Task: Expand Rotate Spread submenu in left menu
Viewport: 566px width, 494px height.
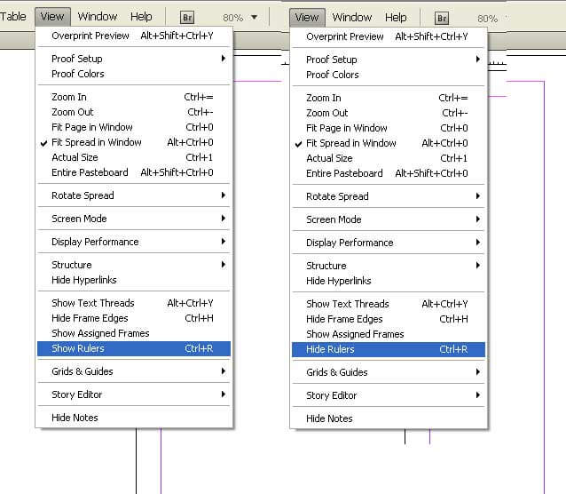Action: 134,195
